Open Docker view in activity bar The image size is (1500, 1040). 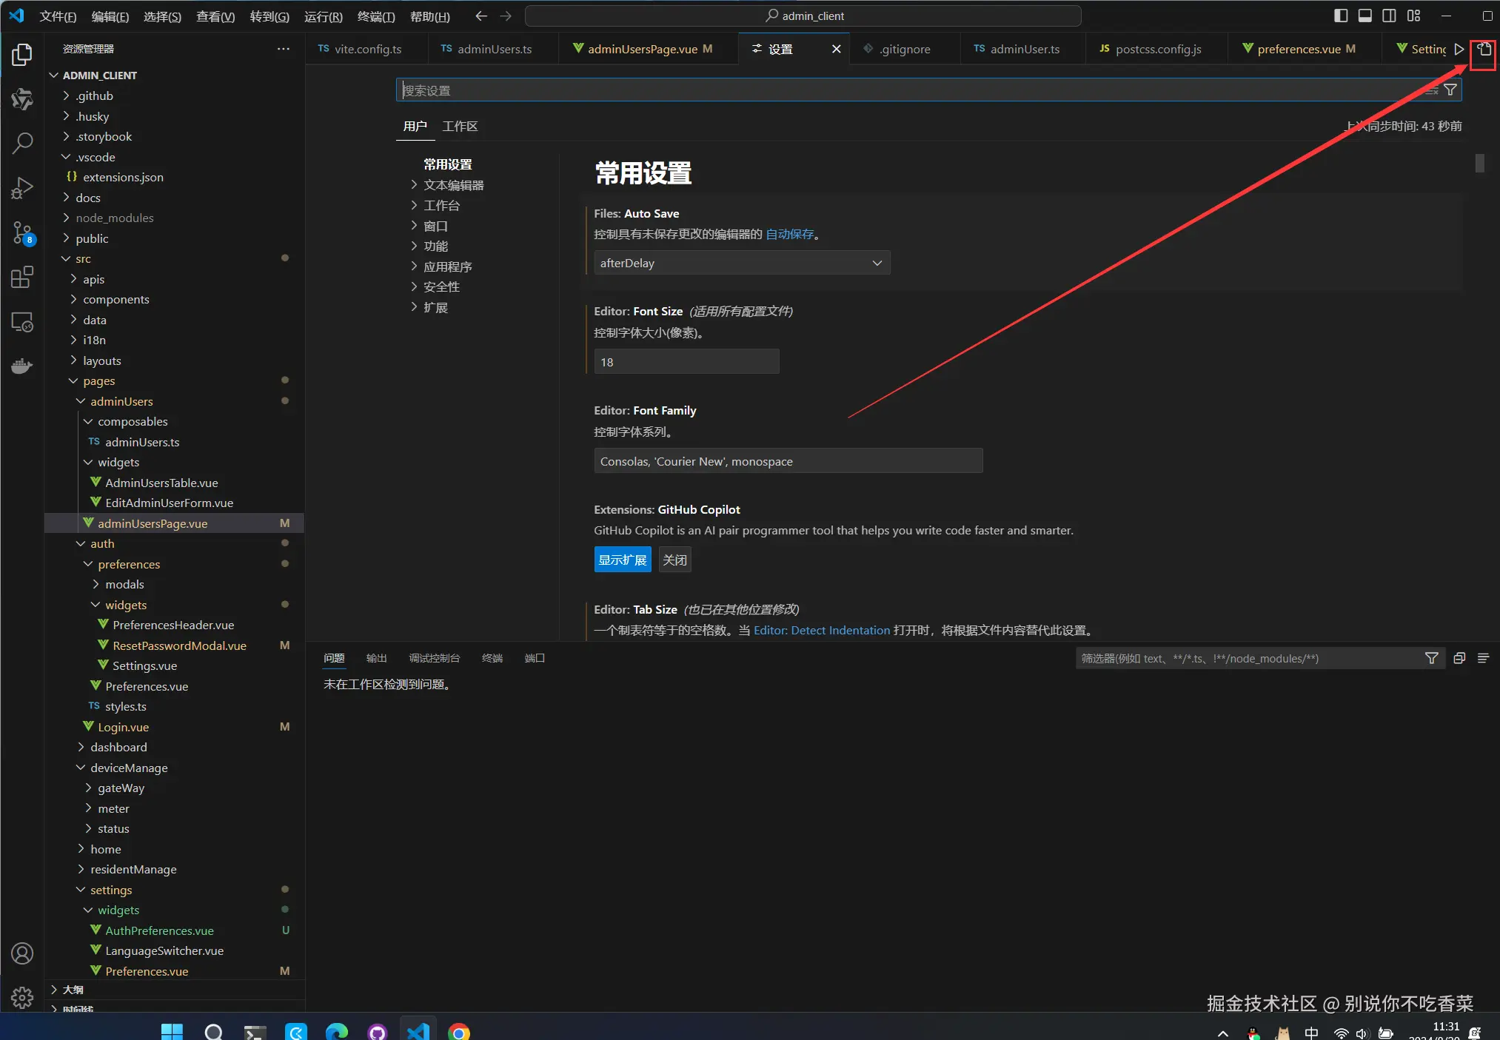(22, 366)
